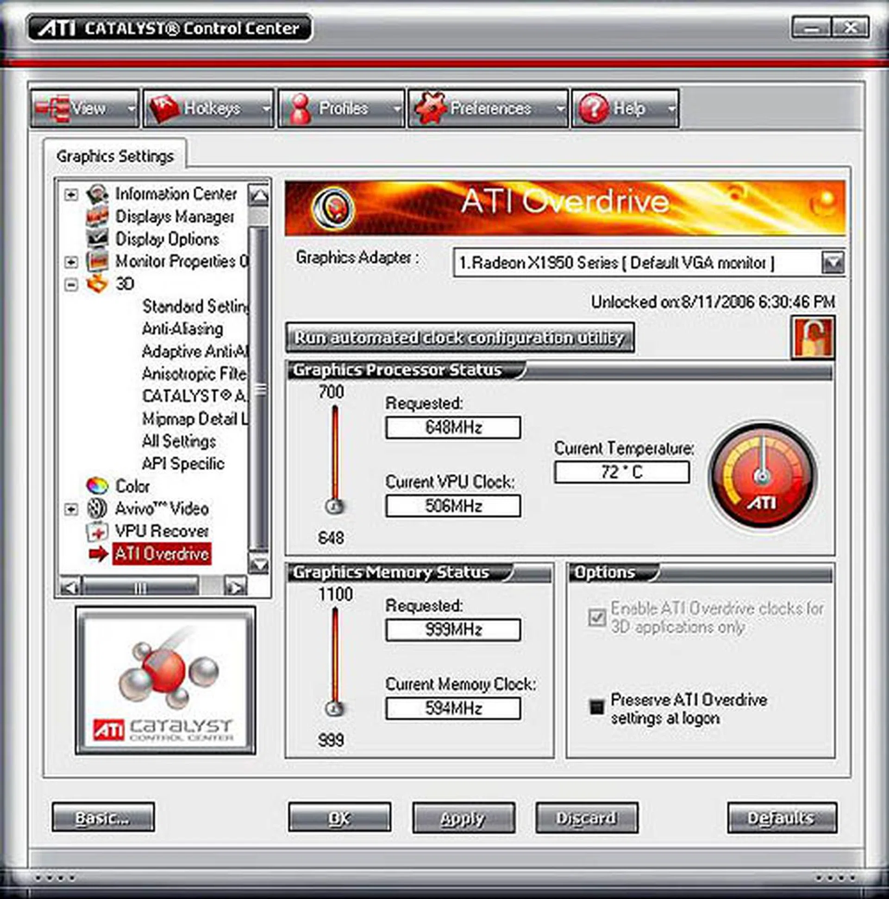Image resolution: width=889 pixels, height=899 pixels.
Task: Expand the Information Center tree node
Action: click(71, 194)
